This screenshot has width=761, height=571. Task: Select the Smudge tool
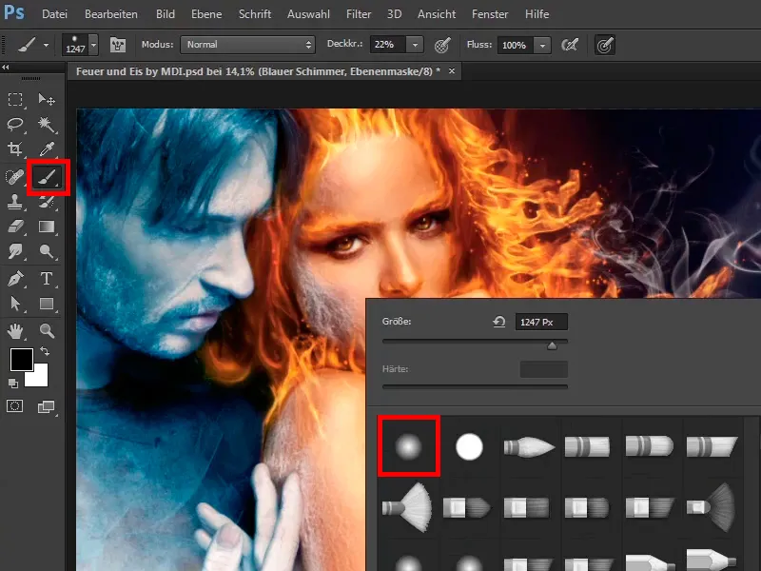15,251
